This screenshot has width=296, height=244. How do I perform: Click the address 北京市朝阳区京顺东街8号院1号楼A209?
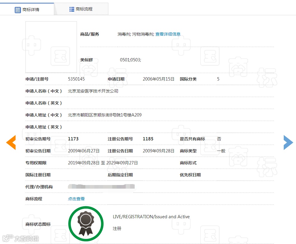click(105, 115)
